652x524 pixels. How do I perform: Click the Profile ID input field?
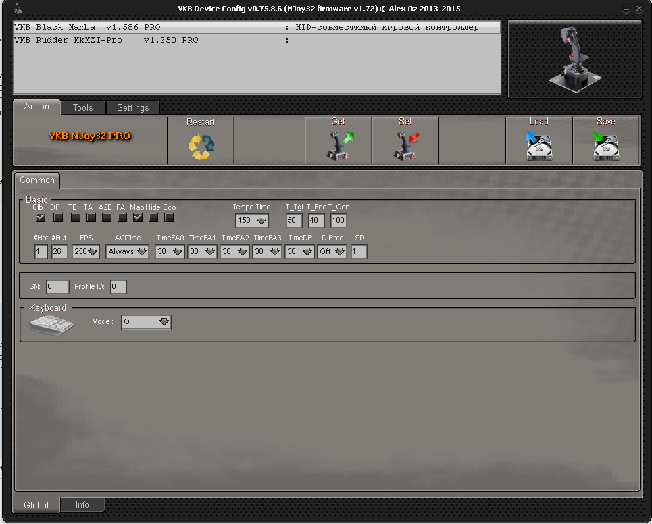(x=118, y=286)
